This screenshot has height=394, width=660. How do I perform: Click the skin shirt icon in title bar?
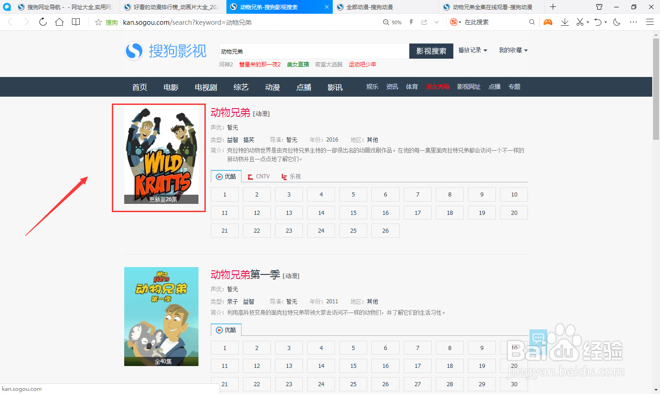pyautogui.click(x=599, y=7)
